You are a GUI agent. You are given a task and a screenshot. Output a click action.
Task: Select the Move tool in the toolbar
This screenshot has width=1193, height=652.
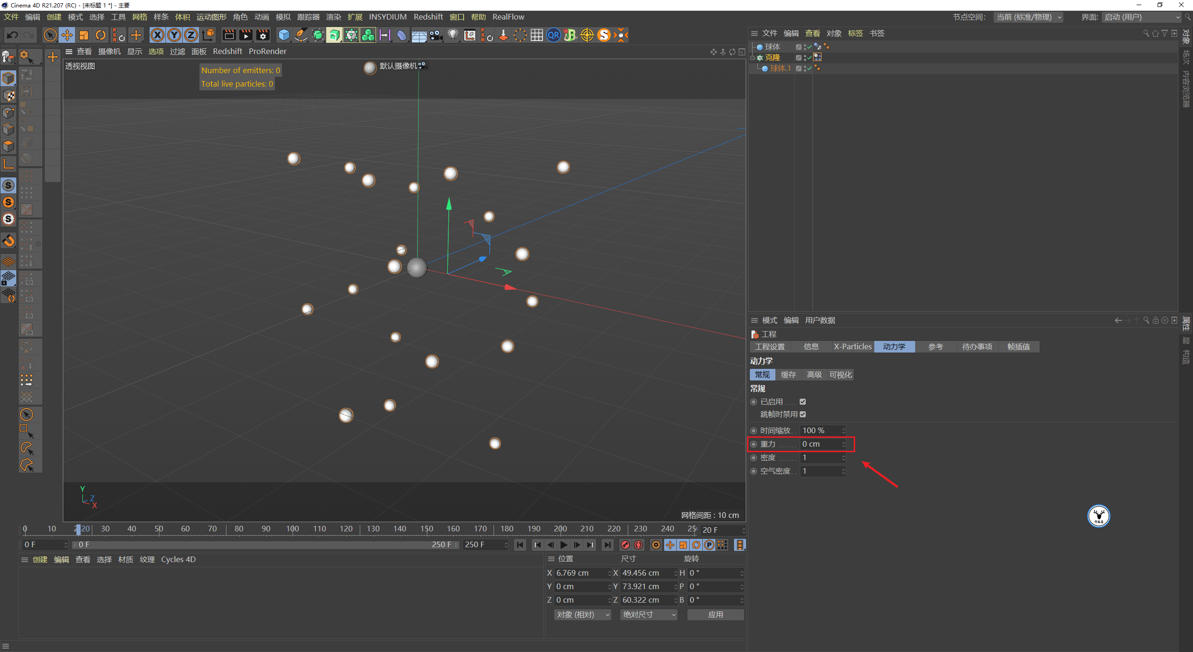coord(67,35)
